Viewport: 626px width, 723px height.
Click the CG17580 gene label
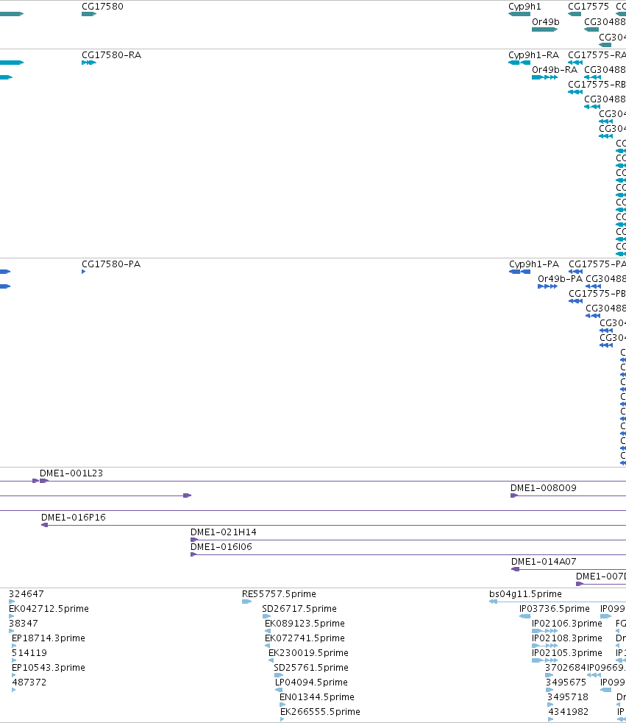point(102,7)
